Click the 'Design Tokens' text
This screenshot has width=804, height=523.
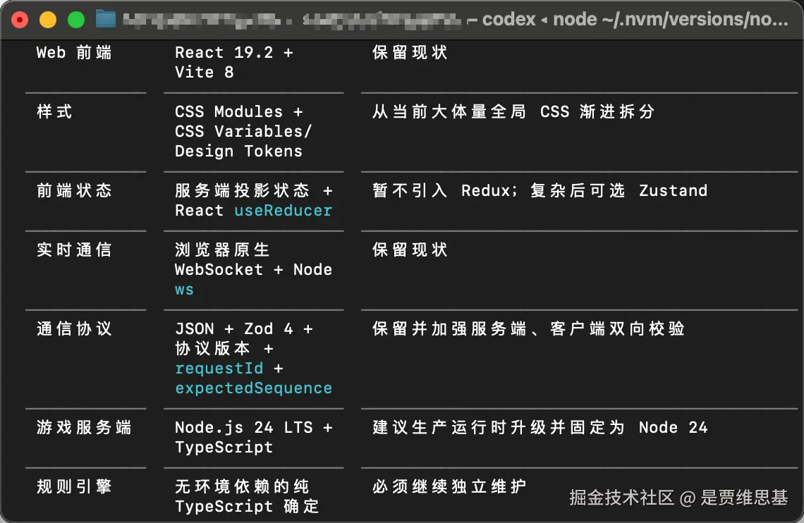click(x=238, y=151)
